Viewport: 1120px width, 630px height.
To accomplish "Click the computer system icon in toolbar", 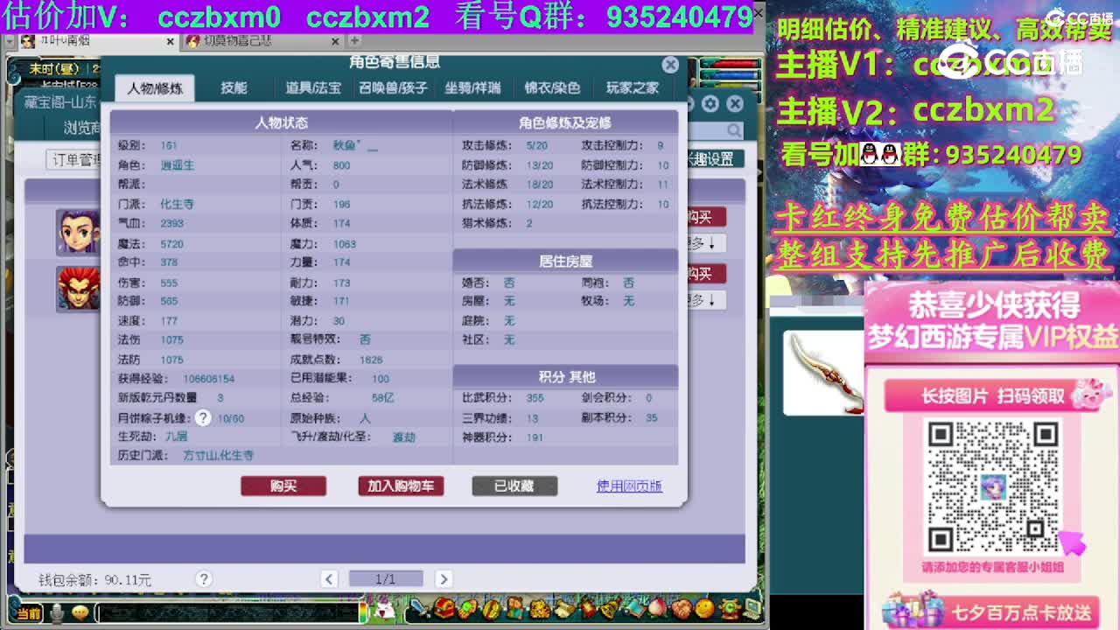I will click(x=751, y=607).
